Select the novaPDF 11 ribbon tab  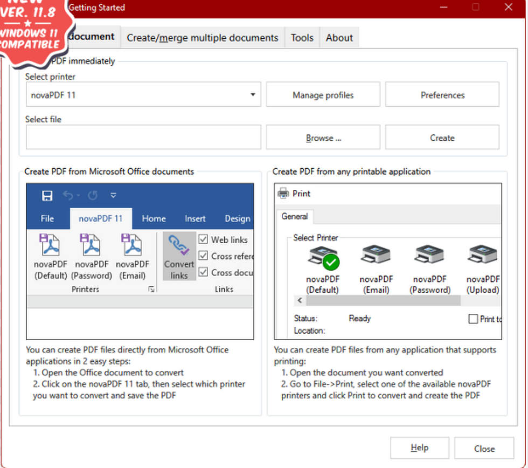(101, 219)
